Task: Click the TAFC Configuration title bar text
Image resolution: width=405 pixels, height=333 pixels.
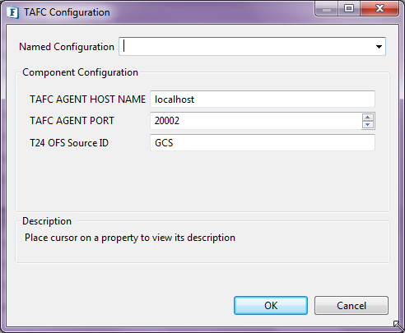Action: point(67,12)
